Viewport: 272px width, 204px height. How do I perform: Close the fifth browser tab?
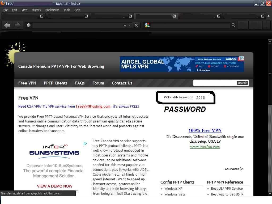pos(219,16)
